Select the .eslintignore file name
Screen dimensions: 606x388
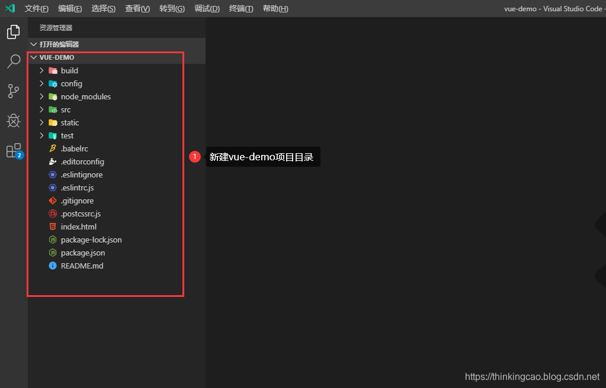[82, 175]
